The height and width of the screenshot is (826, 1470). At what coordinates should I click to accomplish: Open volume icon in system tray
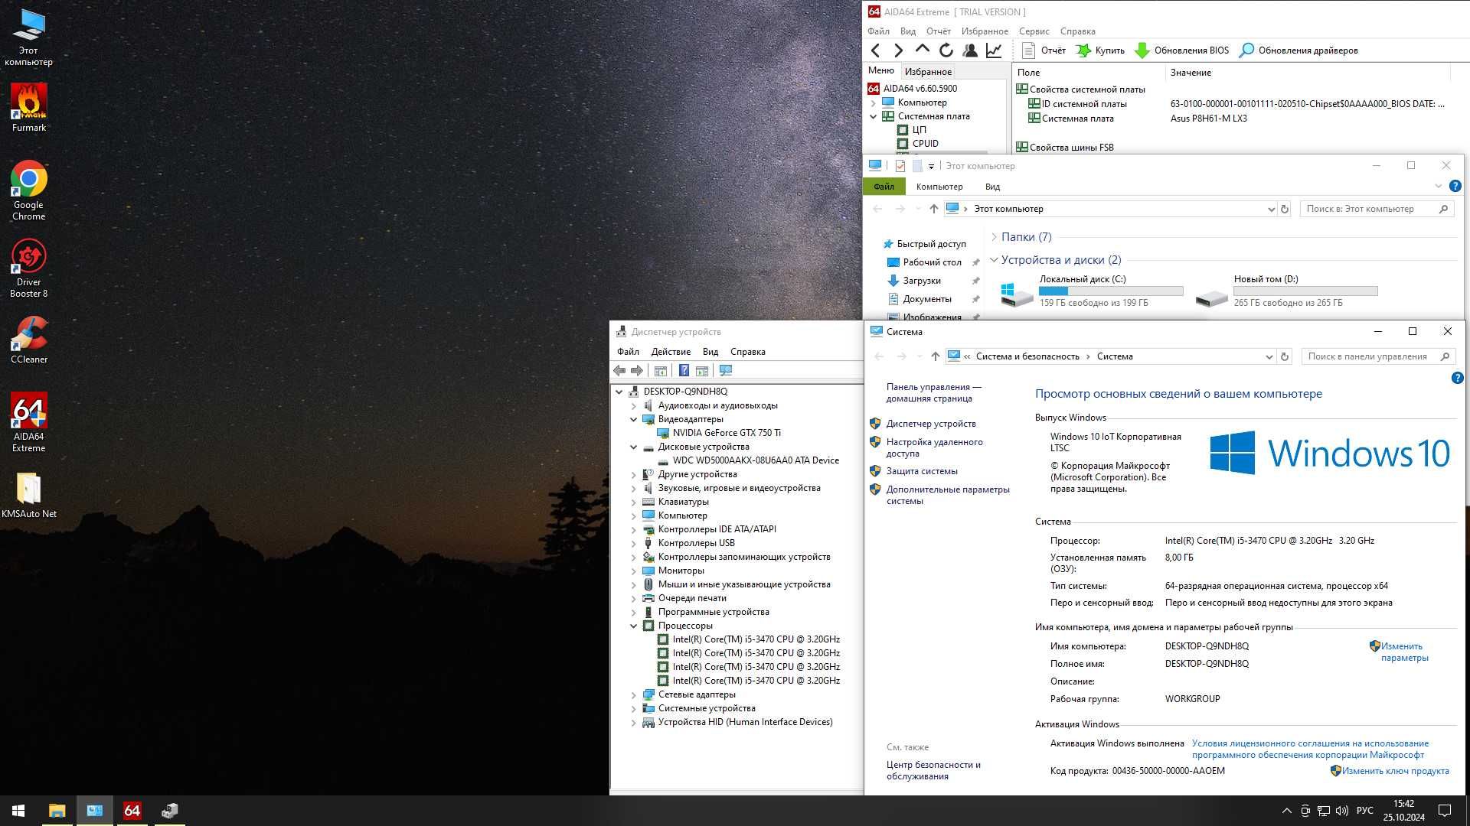tap(1341, 811)
